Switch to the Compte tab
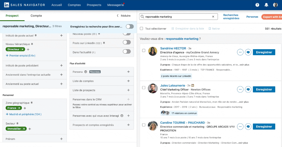The width and height of the screenshot is (282, 147). click(x=36, y=15)
